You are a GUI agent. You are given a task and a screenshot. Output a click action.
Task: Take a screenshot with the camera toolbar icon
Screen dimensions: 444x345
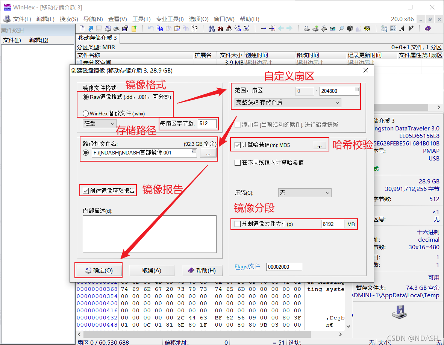click(349, 28)
